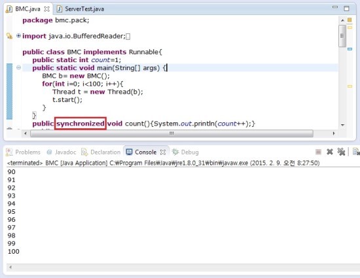The image size is (360, 278).
Task: Click console output line '95'
Action: 12,212
